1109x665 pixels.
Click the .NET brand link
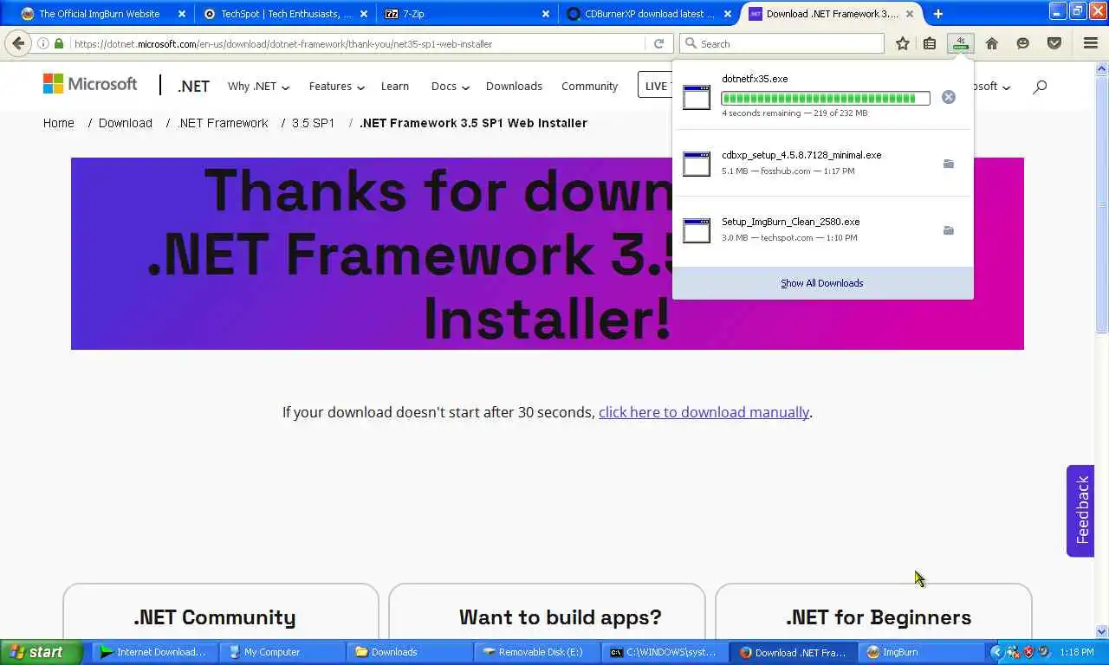(193, 86)
